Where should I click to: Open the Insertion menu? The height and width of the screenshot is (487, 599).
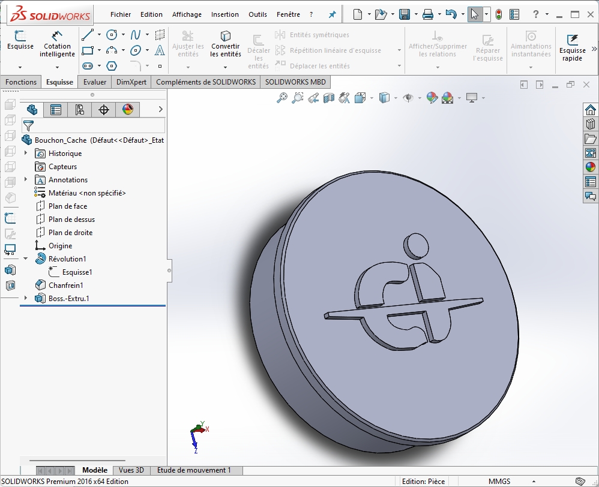tap(225, 14)
